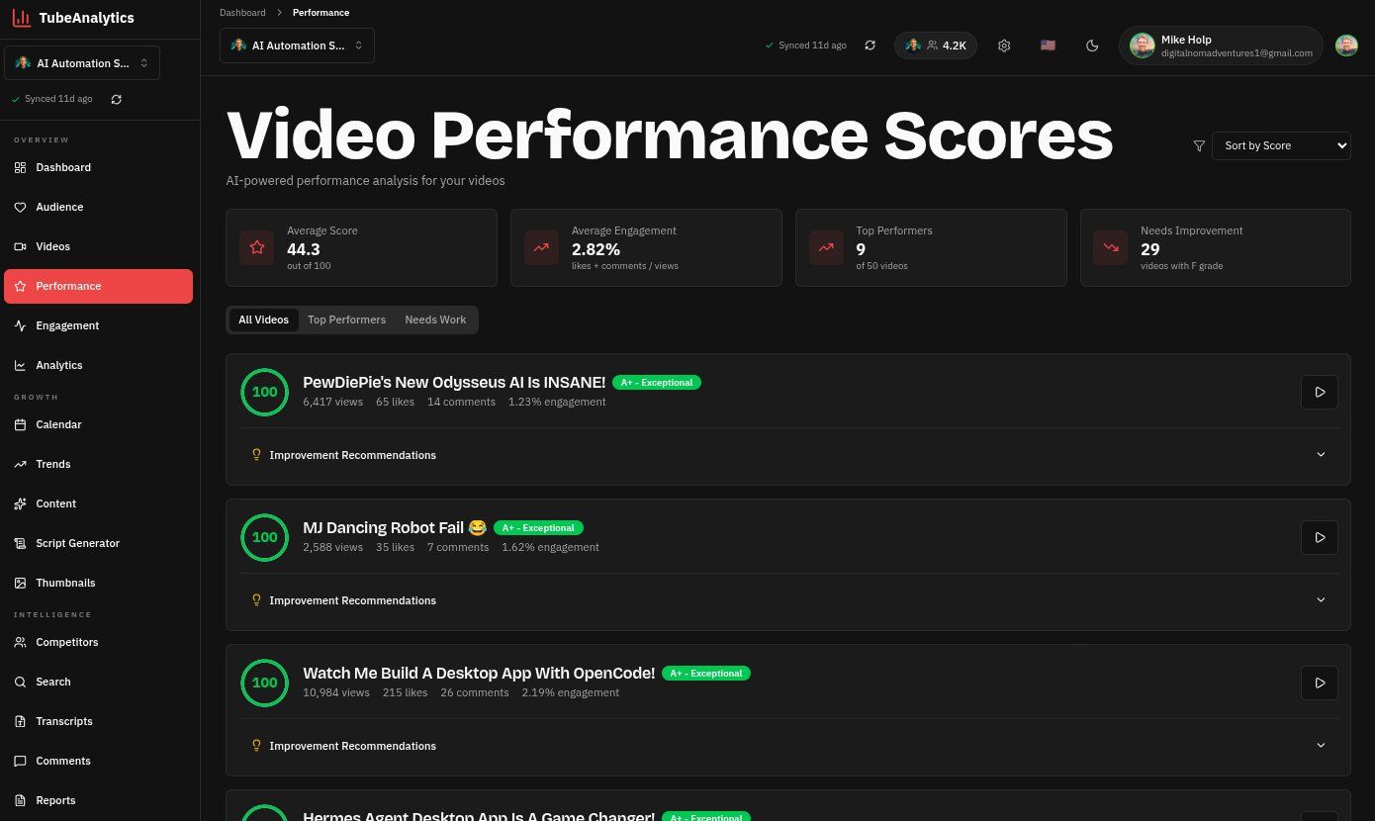The width and height of the screenshot is (1375, 821).
Task: Click the score ring for the PewDiePie video
Action: (x=264, y=392)
